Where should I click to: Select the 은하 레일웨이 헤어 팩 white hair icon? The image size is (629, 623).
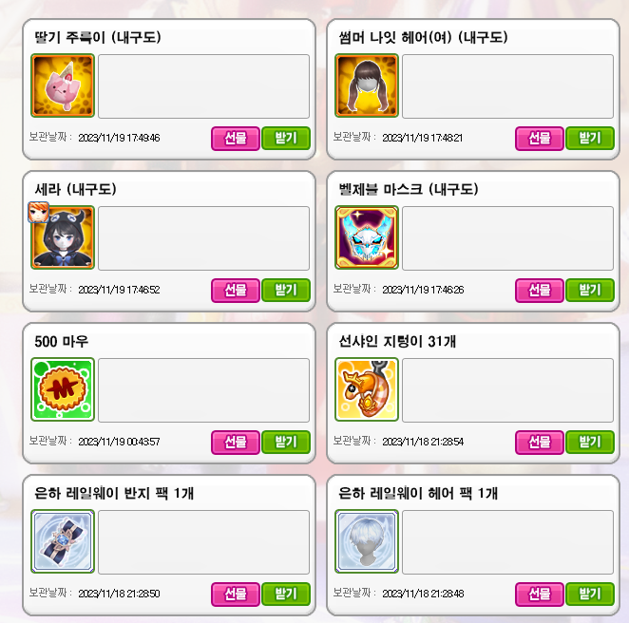click(367, 541)
